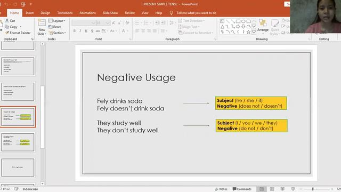
Task: Click the Cut scissors icon
Action: pos(7,20)
